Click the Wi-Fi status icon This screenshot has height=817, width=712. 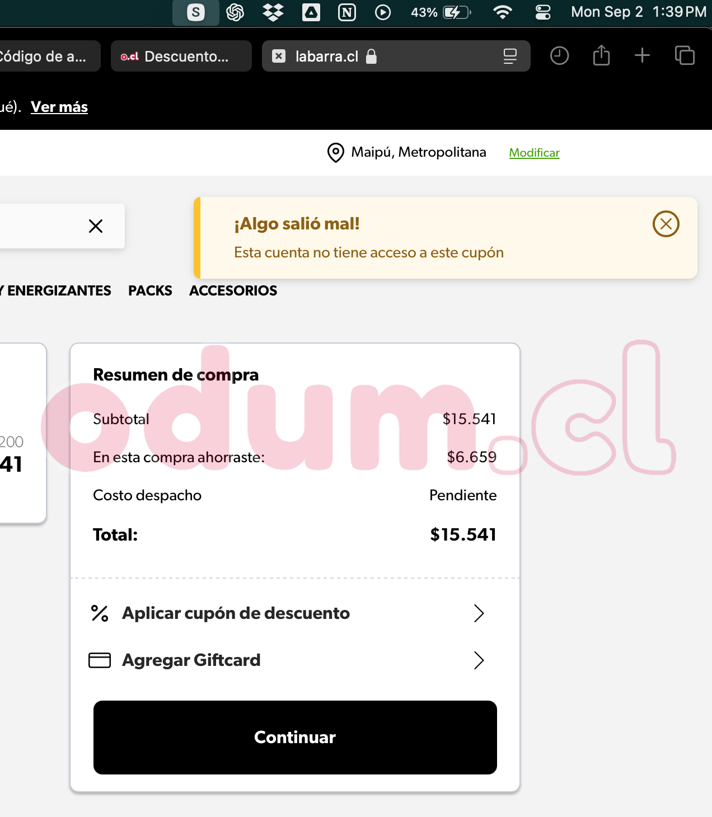coord(502,12)
